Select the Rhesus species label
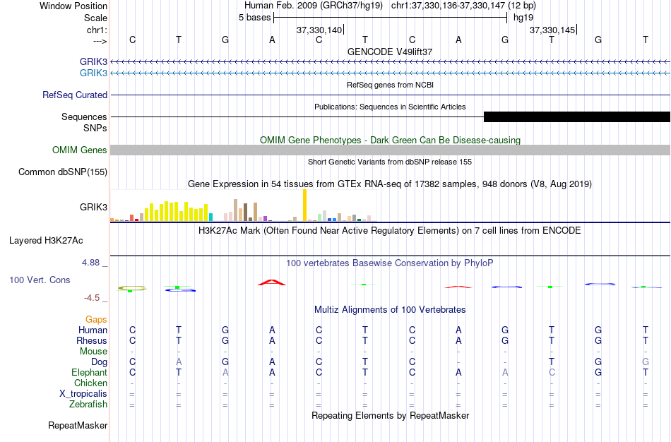This screenshot has height=442, width=671. coord(92,340)
